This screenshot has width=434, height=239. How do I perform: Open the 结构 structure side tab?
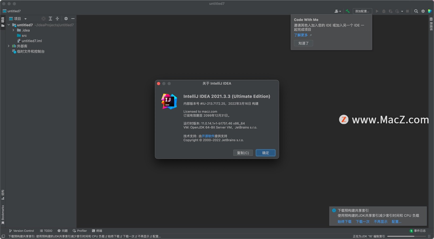point(3,194)
